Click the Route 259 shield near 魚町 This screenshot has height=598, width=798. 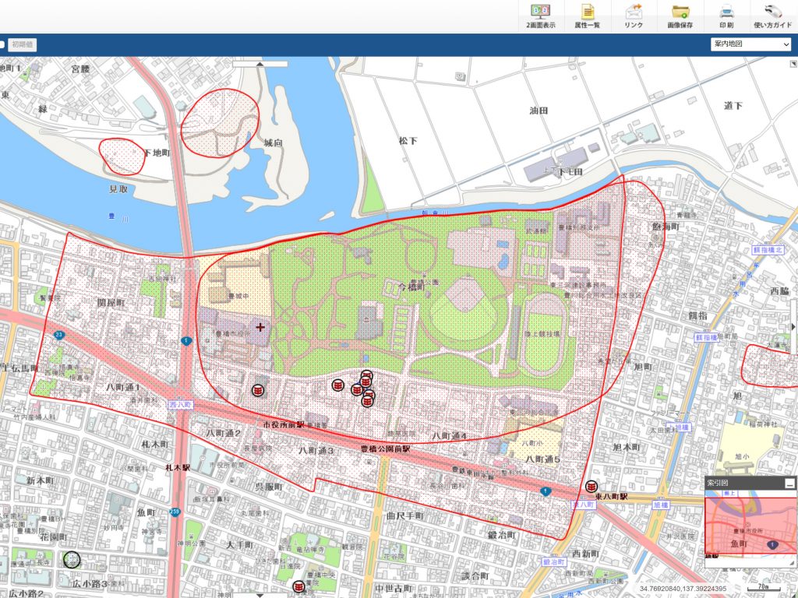tap(175, 512)
